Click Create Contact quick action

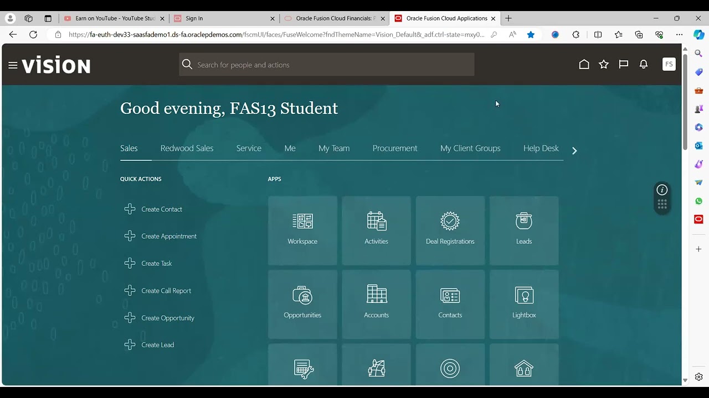pyautogui.click(x=162, y=209)
